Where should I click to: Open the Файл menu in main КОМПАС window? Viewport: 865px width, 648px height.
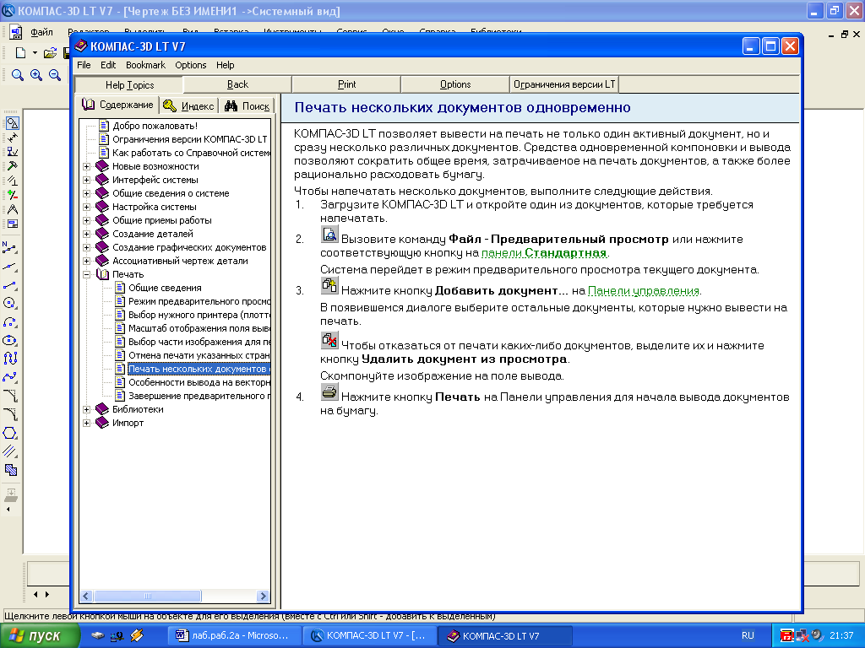point(41,32)
